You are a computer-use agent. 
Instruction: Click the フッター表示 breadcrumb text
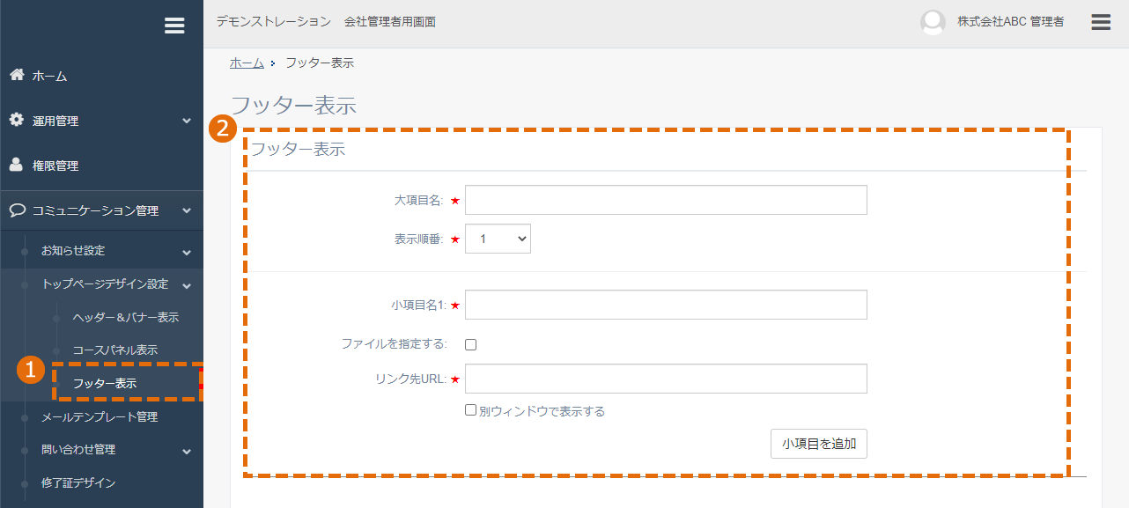320,63
